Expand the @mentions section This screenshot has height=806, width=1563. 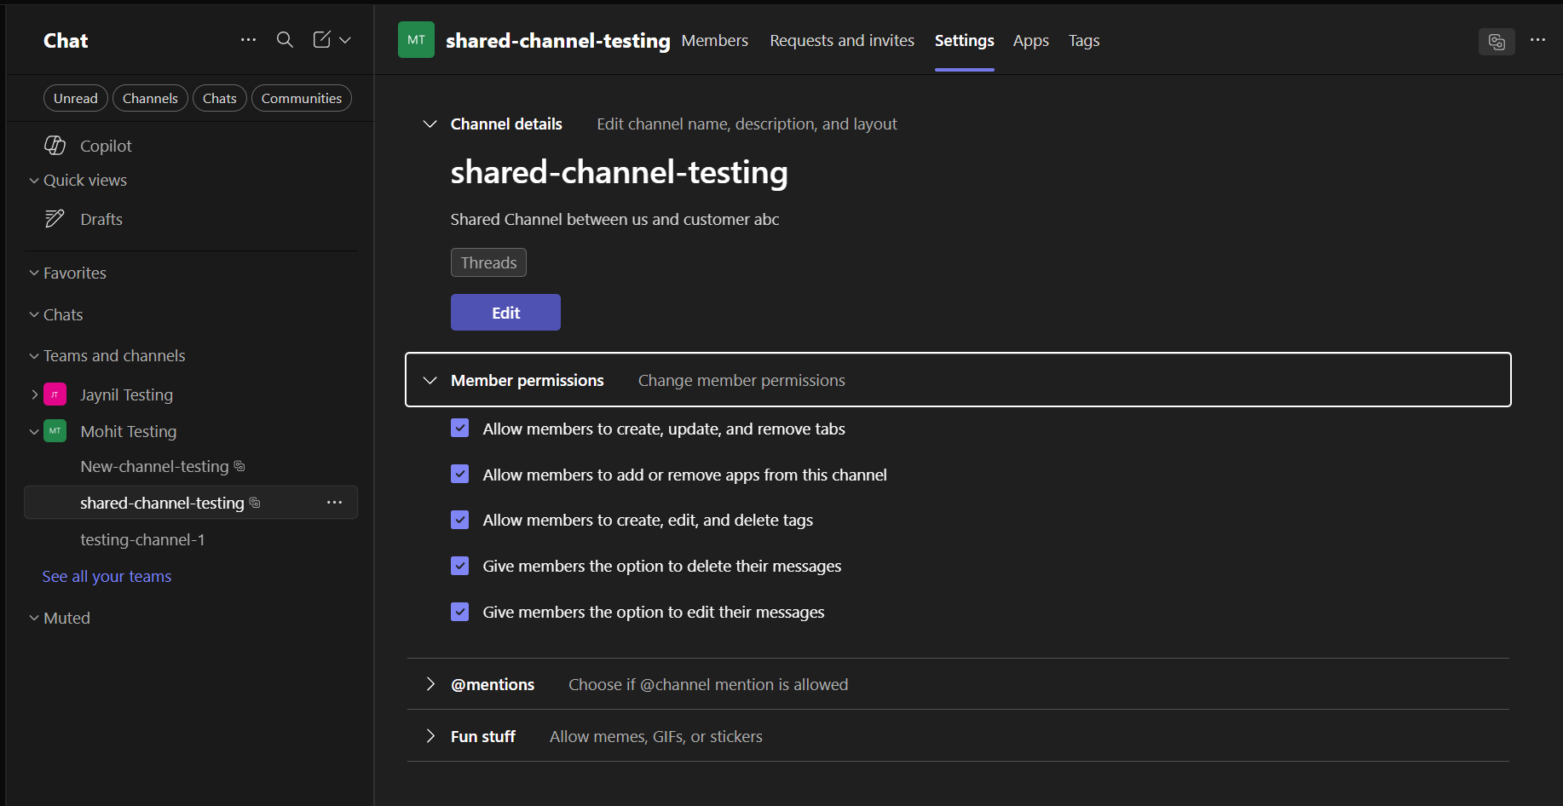pyautogui.click(x=430, y=684)
